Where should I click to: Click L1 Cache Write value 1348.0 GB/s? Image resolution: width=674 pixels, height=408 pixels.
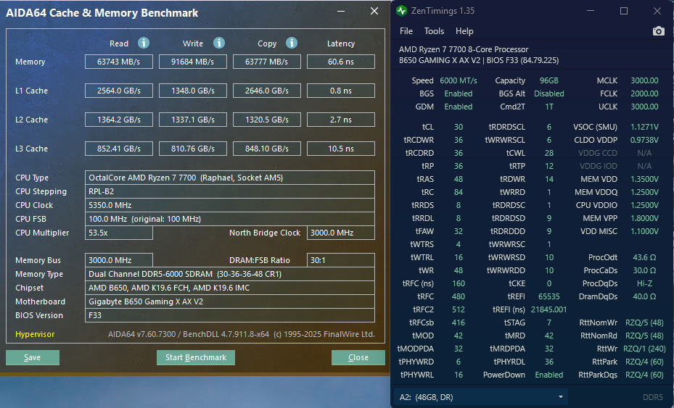(192, 91)
